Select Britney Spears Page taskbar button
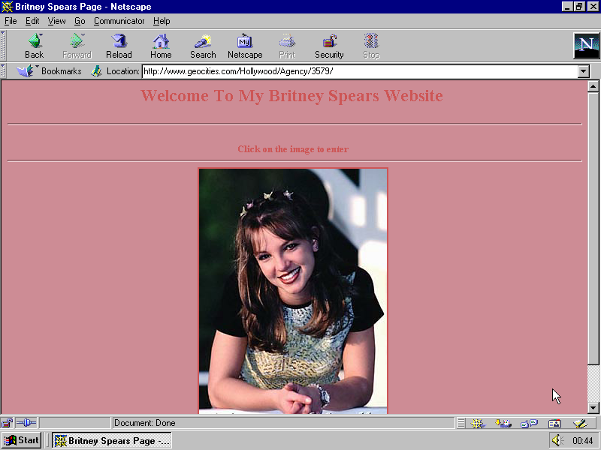Screen dimensions: 601x450 [112, 440]
